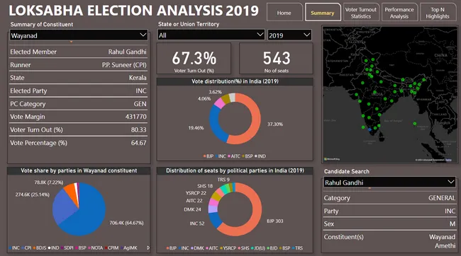461x256 pixels.
Task: Click SHS legend entry in seats distribution chart
Action: click(x=244, y=248)
